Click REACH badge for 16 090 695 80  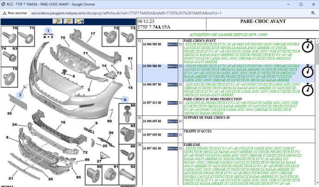pos(173,121)
